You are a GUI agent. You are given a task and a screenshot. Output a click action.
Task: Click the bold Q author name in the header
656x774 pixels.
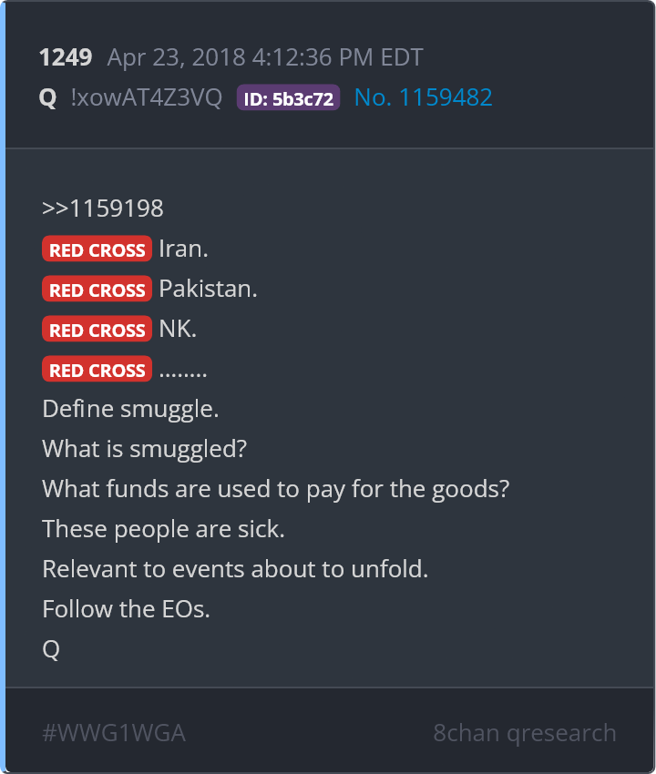48,97
